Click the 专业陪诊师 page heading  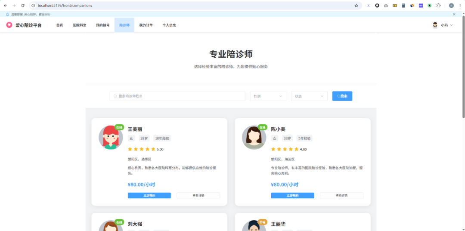click(231, 54)
